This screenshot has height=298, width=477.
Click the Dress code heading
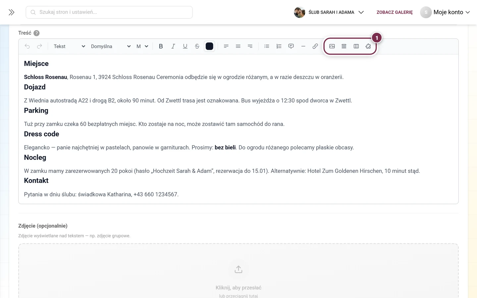coord(41,134)
